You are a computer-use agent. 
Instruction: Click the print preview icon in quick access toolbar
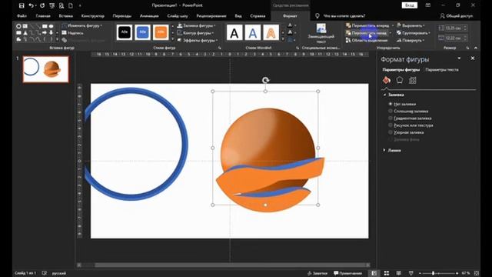tap(61, 5)
